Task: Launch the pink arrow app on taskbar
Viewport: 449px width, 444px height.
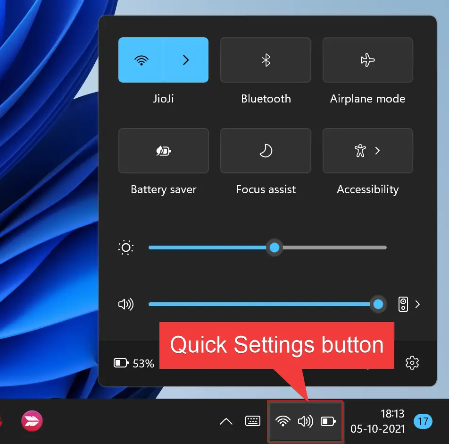Action: click(32, 421)
